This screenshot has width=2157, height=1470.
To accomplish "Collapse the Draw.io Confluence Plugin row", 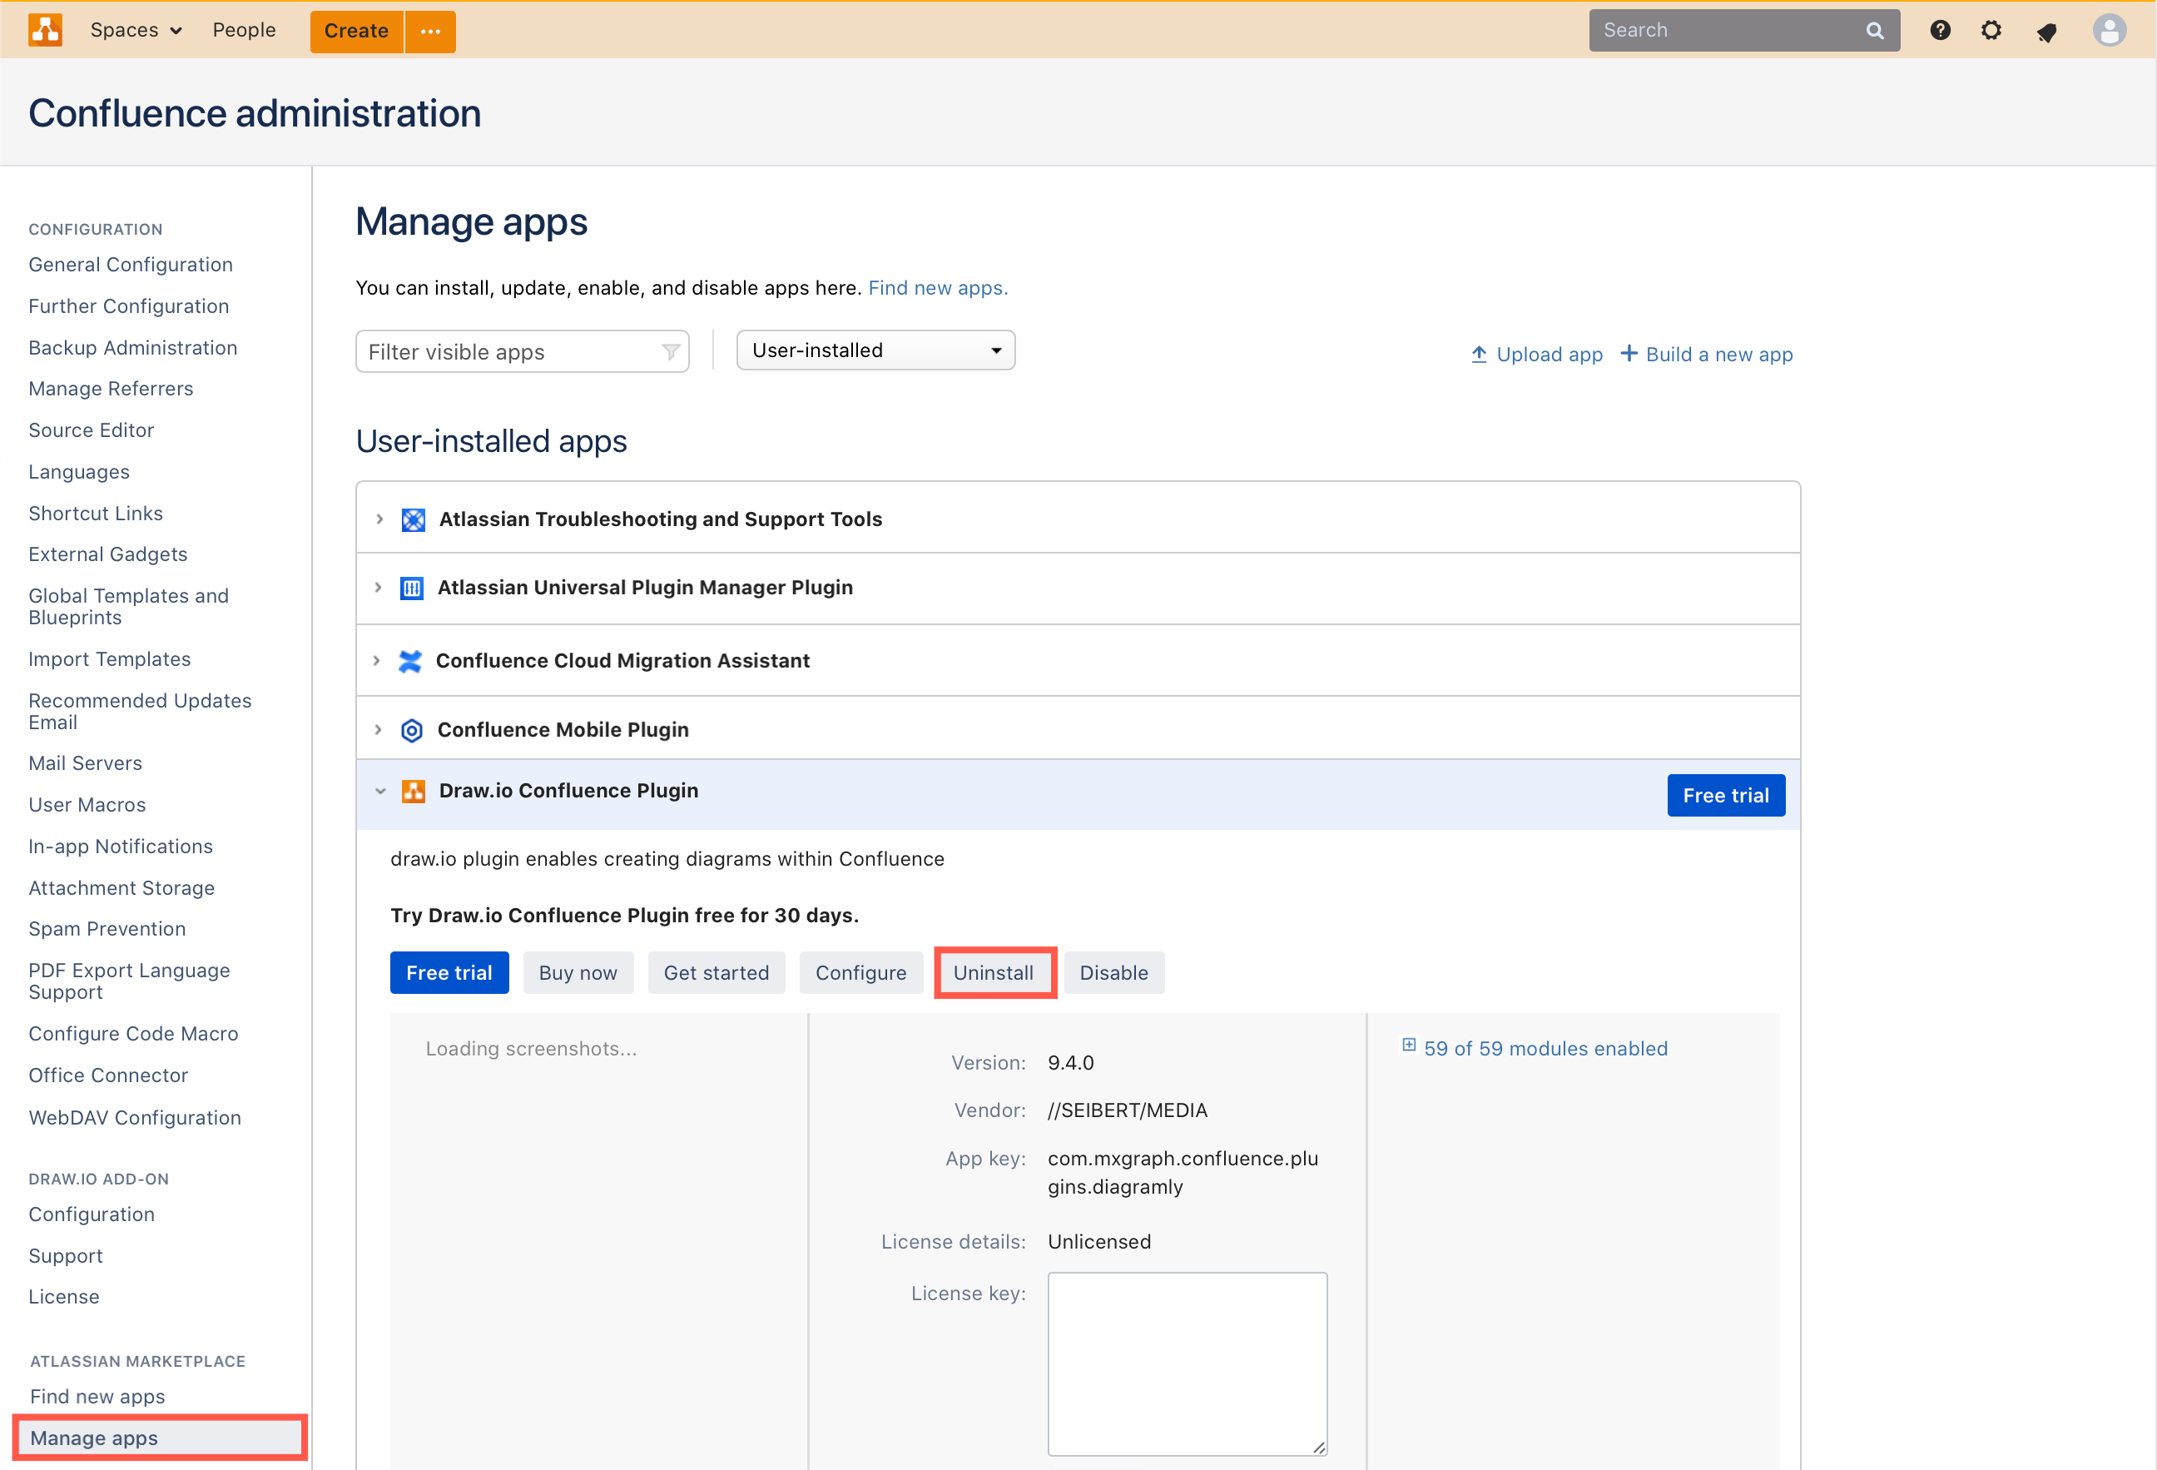I will [x=379, y=791].
